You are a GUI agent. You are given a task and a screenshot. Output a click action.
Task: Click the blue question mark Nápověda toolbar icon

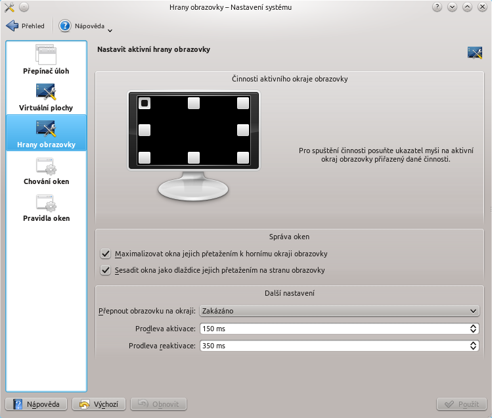point(64,26)
